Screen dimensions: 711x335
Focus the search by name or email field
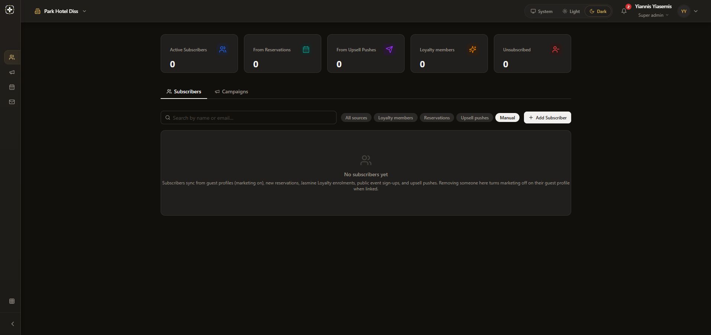(x=248, y=117)
